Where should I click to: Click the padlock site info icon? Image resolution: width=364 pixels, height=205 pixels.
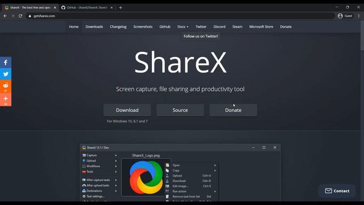[x=30, y=16]
